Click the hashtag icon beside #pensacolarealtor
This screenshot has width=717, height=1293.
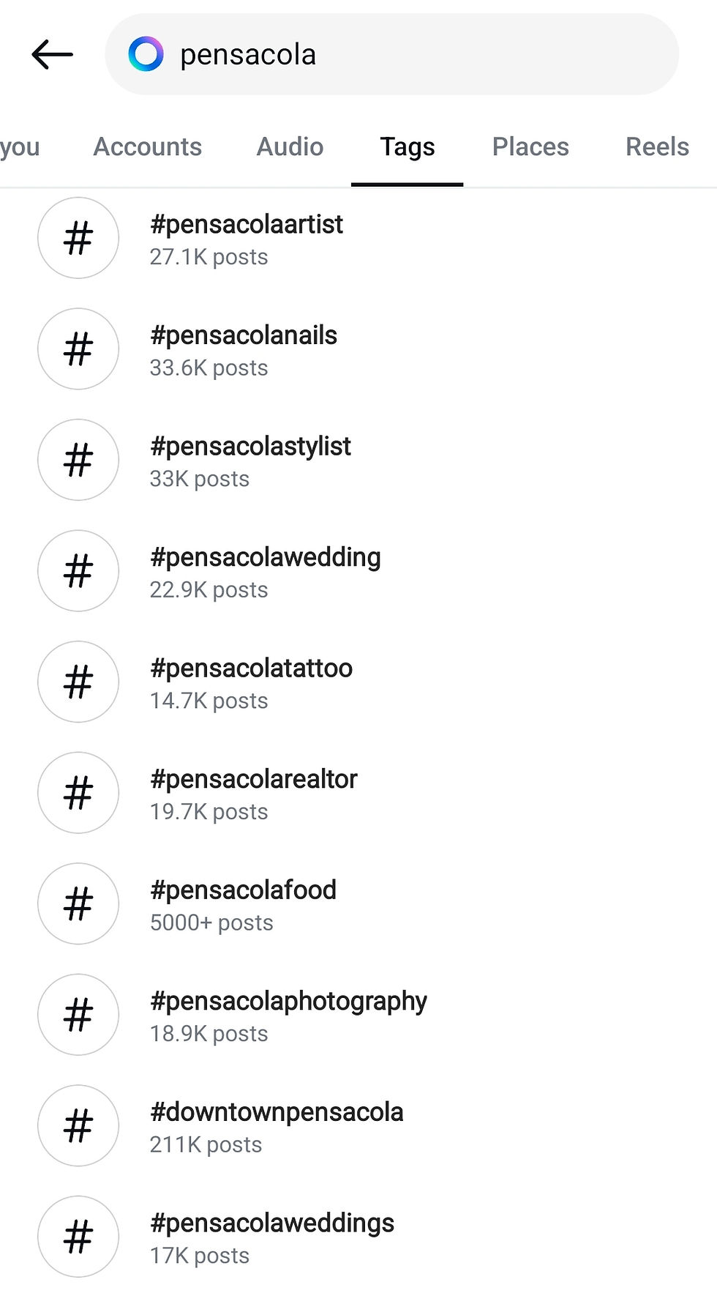click(78, 793)
